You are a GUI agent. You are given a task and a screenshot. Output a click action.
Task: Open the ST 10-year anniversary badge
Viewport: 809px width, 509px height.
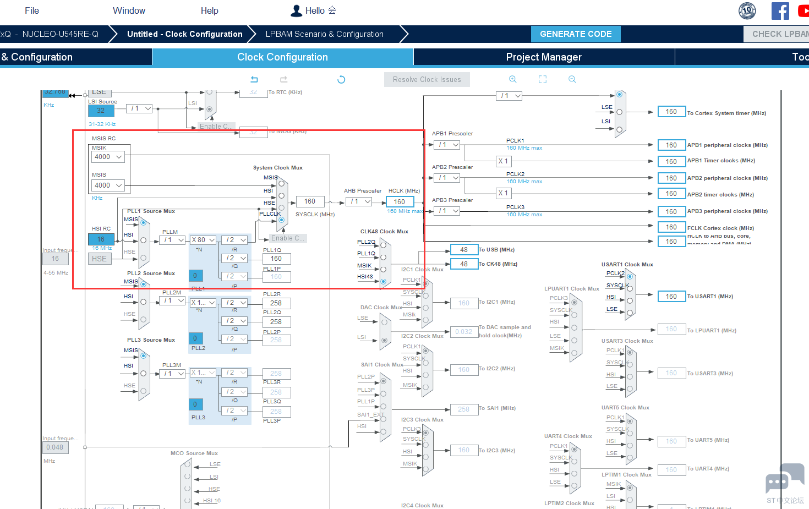pyautogui.click(x=747, y=10)
